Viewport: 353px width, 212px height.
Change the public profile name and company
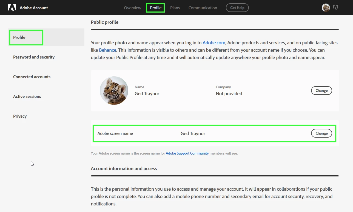[x=321, y=91]
